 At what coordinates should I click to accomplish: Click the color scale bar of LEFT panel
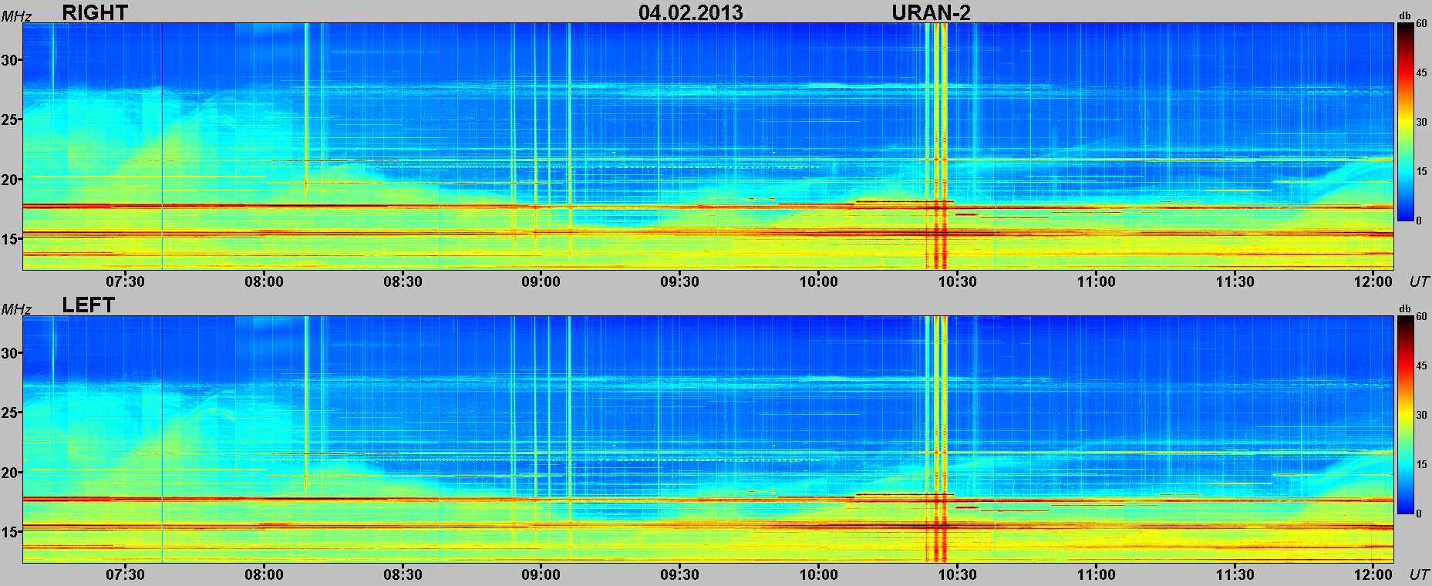tap(1405, 415)
